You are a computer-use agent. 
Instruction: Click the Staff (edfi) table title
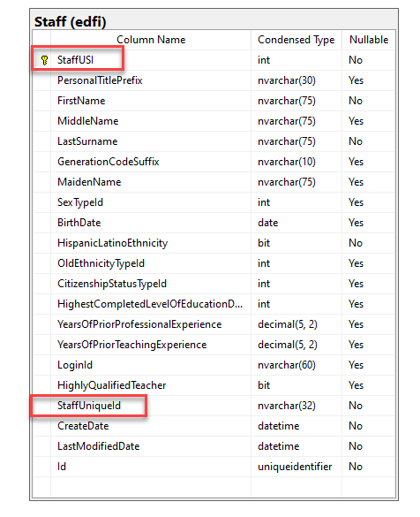pyautogui.click(x=71, y=22)
